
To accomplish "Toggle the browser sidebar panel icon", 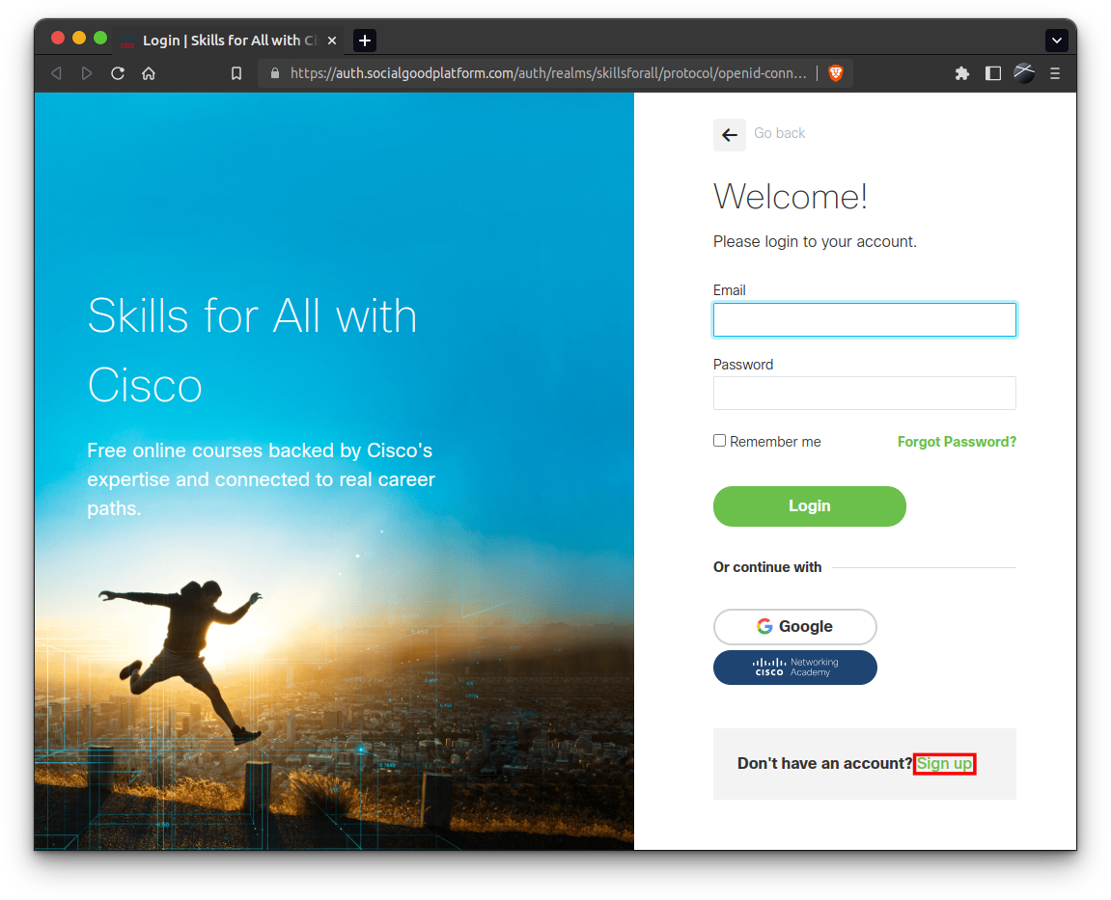I will [992, 73].
